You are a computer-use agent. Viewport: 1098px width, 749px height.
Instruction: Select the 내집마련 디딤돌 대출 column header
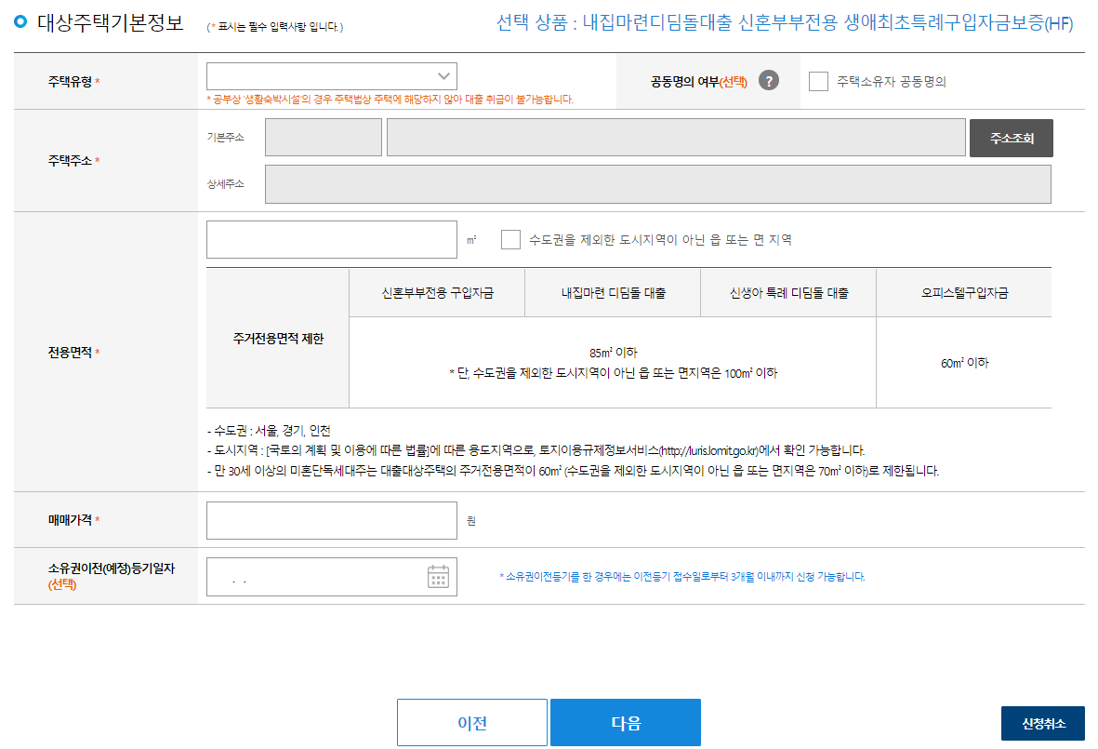[x=613, y=291]
